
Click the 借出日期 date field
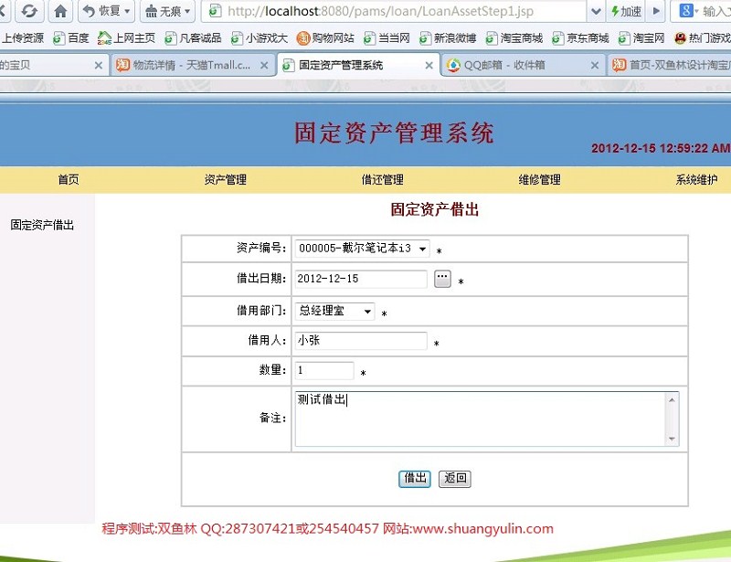tap(361, 279)
